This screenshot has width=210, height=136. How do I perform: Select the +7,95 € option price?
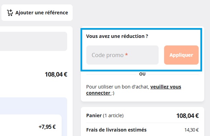point(47,127)
